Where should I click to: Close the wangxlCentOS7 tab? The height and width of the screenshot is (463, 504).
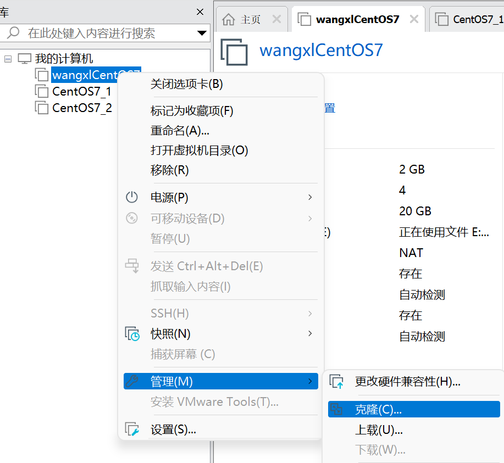click(414, 19)
